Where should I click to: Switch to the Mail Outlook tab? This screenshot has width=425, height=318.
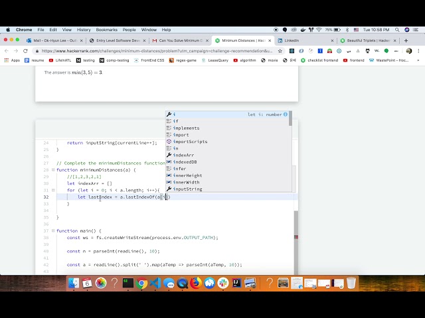tap(54, 40)
